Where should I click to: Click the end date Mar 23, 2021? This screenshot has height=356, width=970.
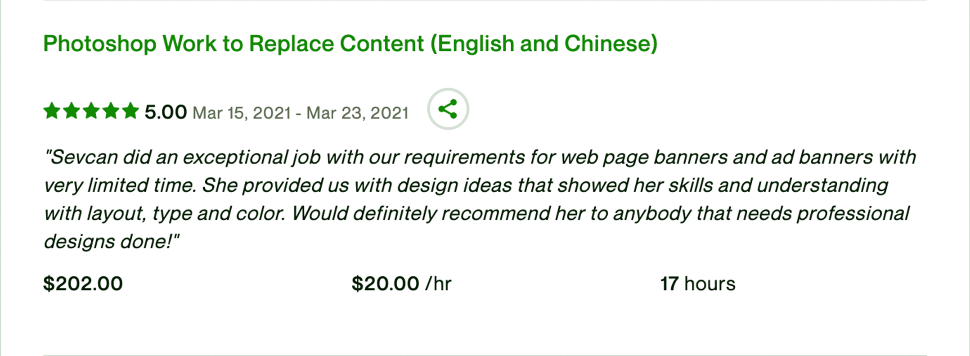pyautogui.click(x=357, y=113)
